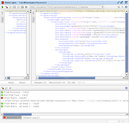Select XPath Match -alt email 1 assertion

pos(20,104)
